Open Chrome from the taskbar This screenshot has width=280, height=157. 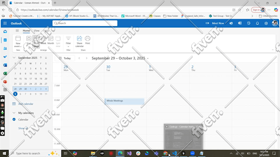click(x=166, y=153)
